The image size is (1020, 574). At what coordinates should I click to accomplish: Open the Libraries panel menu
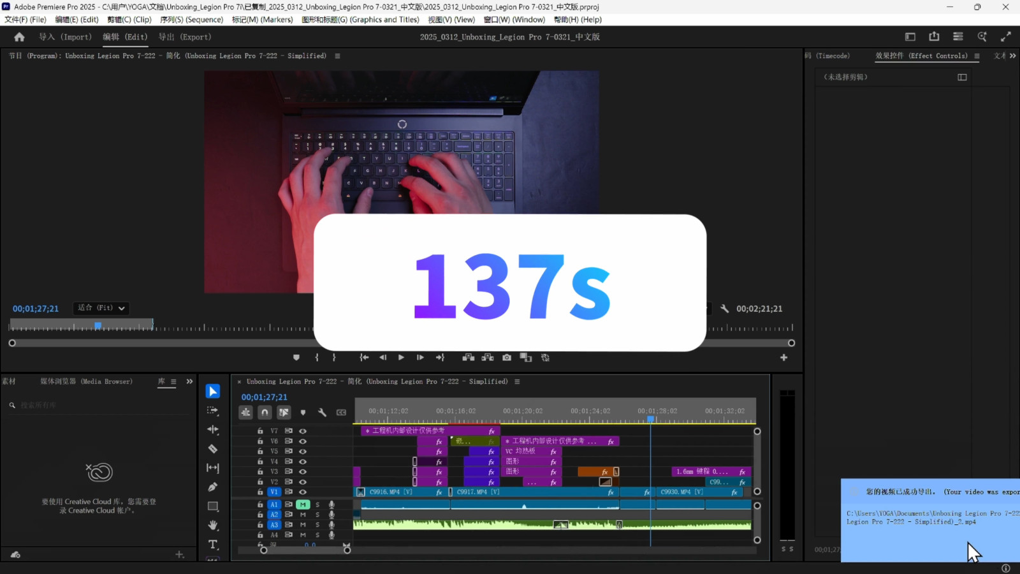point(173,381)
